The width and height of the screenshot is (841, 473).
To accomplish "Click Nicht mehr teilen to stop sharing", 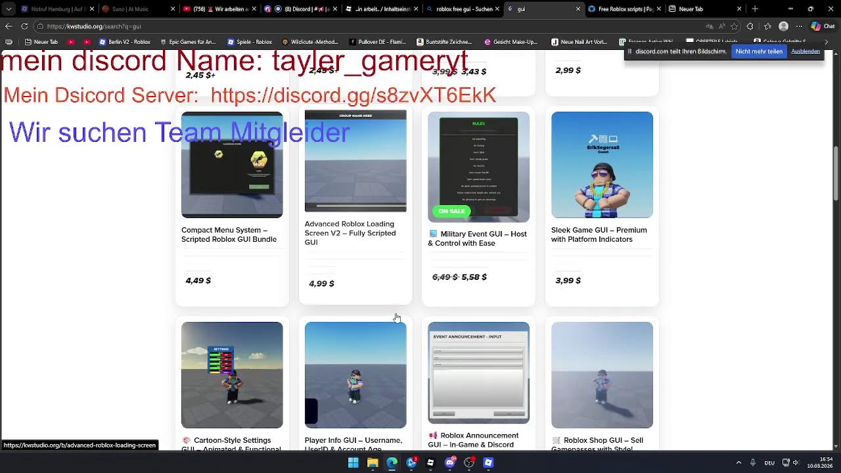I will [759, 51].
